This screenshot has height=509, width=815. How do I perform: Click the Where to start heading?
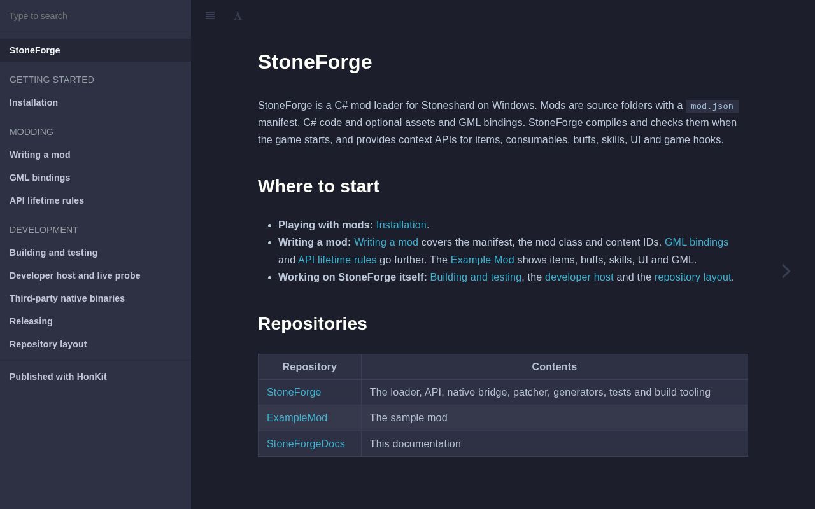318,186
